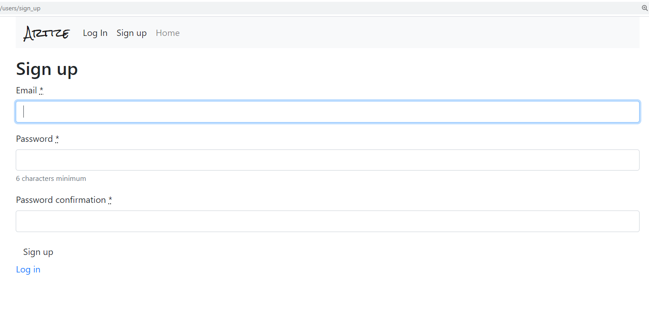
Task: Click the '6 characters minimum' hint text
Action: (51, 178)
